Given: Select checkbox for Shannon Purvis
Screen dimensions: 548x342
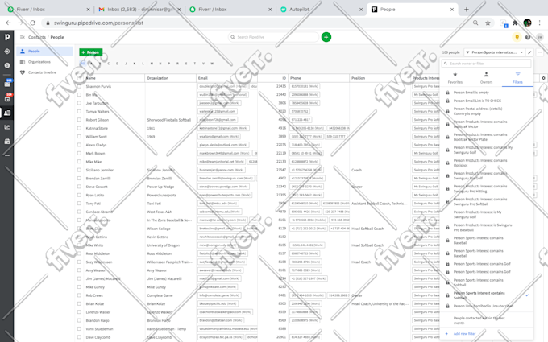Looking at the screenshot, I should click(79, 86).
